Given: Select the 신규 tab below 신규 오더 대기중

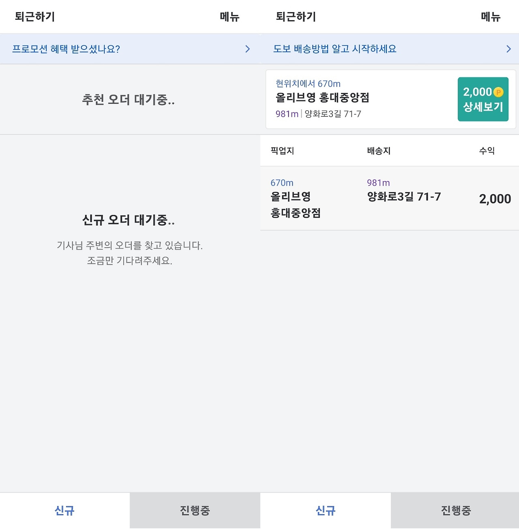Looking at the screenshot, I should 65,510.
